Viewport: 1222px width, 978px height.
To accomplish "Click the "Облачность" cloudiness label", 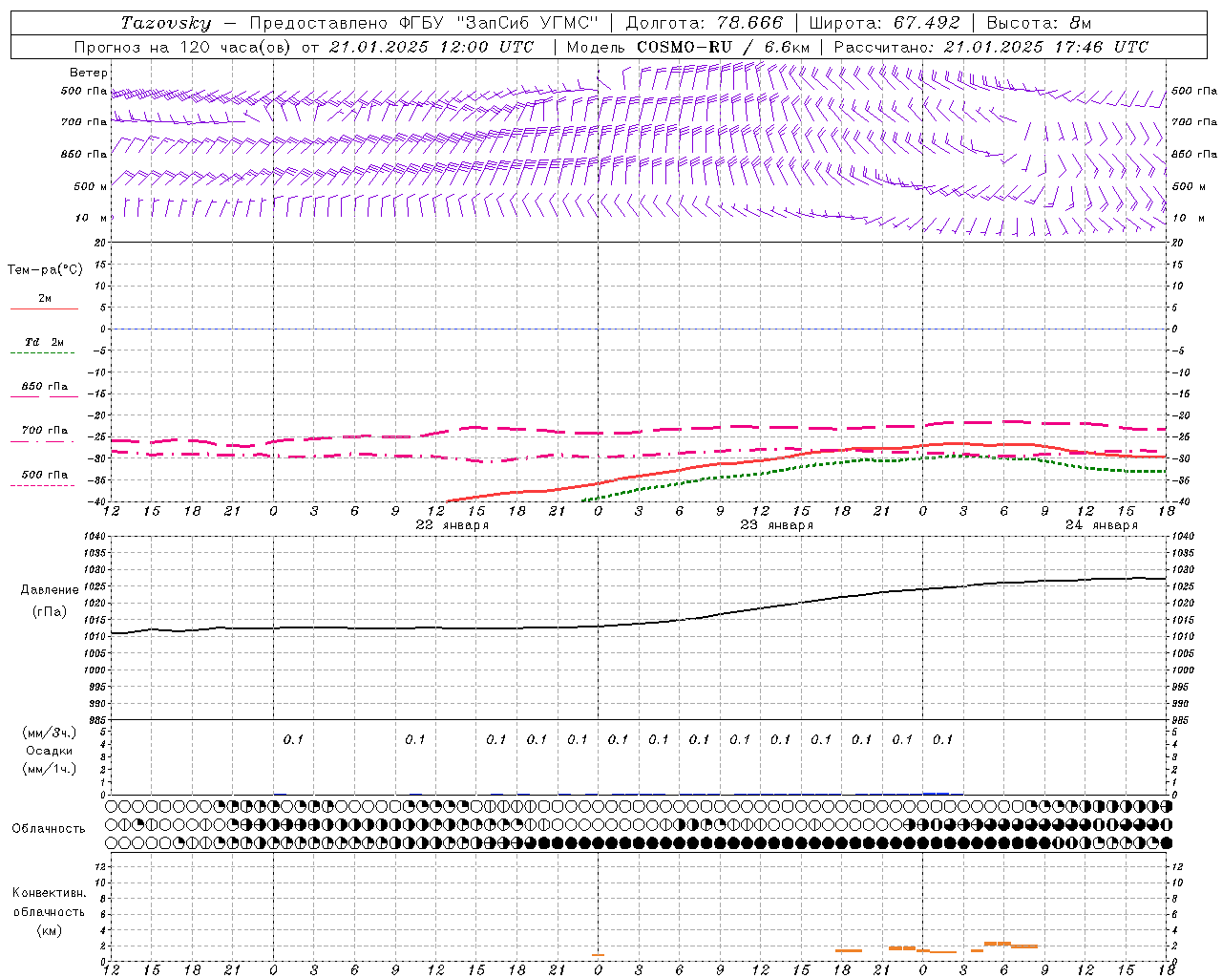I will 49,829.
